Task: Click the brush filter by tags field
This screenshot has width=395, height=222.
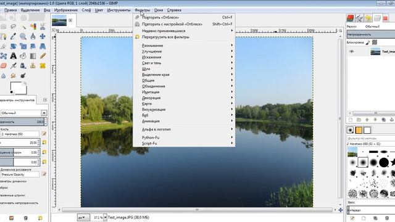Action: tap(371, 138)
